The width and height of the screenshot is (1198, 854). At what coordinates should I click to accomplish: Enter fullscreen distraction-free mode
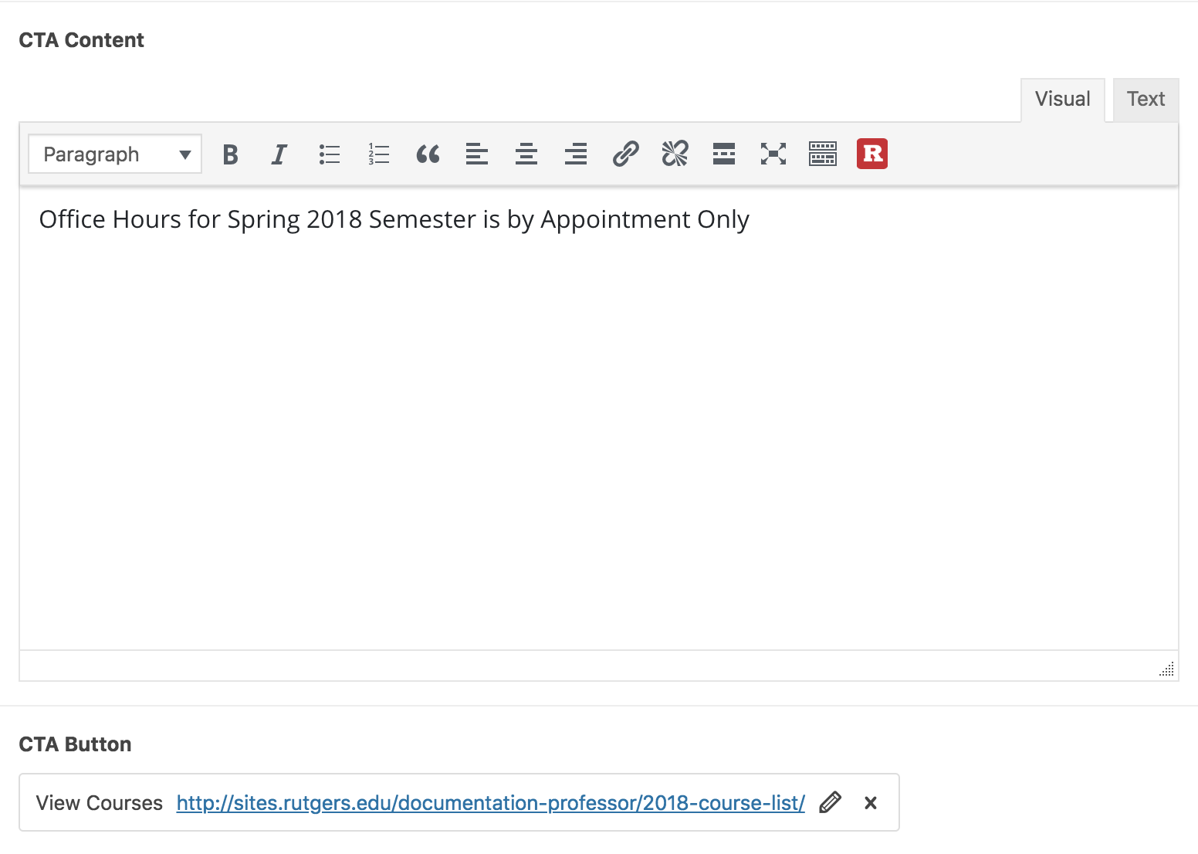(773, 154)
